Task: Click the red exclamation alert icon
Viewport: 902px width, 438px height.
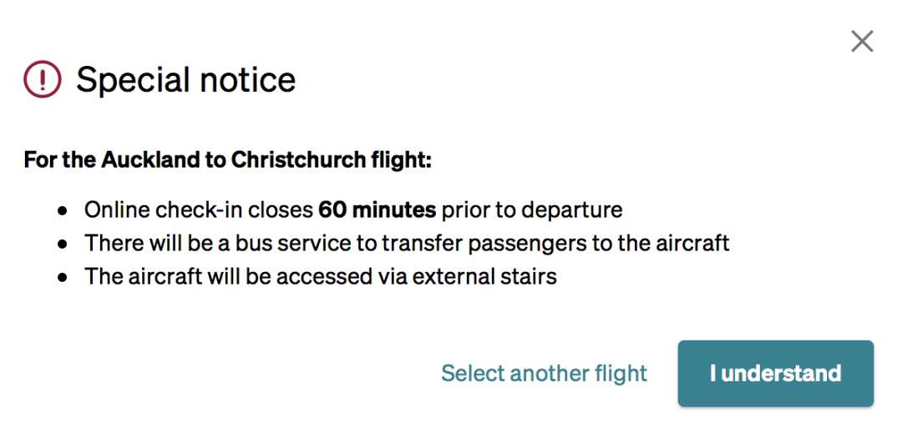Action: pos(42,79)
